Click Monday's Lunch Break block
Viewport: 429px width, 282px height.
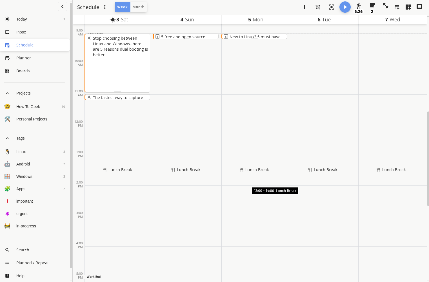pyautogui.click(x=254, y=170)
